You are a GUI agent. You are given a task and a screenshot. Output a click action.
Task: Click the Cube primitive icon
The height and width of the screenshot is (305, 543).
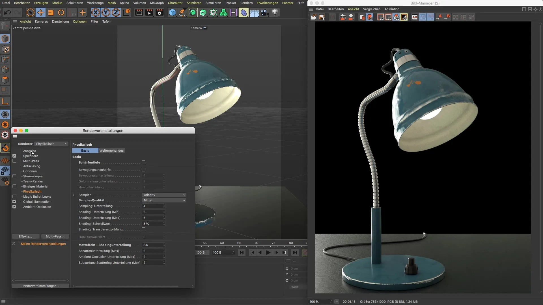coord(172,13)
